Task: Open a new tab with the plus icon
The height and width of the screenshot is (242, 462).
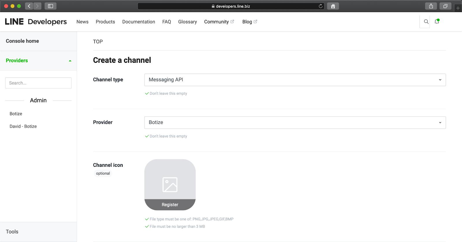Action: click(458, 8)
